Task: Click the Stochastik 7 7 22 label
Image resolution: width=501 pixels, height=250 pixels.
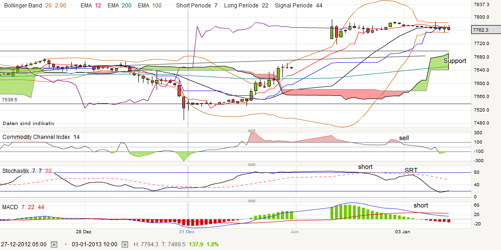Action: (x=27, y=171)
